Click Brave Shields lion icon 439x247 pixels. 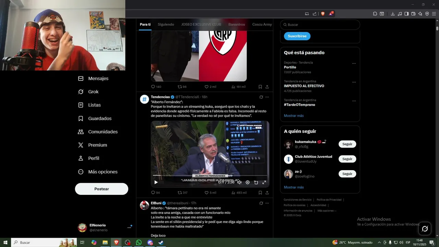pos(323,14)
